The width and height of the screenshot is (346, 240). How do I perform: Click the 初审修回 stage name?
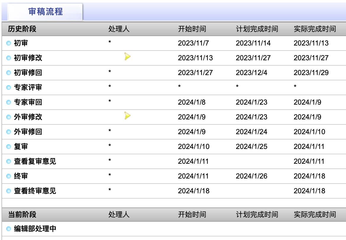click(x=28, y=73)
